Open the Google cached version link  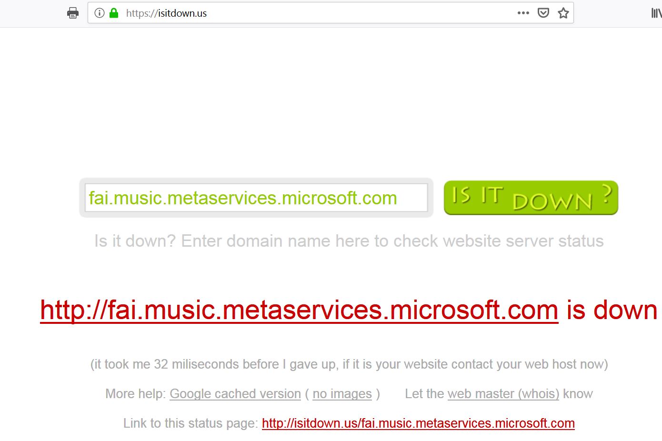coord(235,394)
